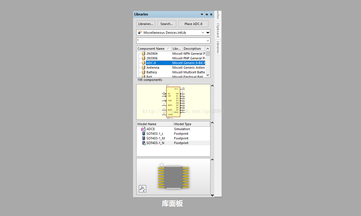Click the 2N3906 component icon
Image resolution: width=361 pixels, height=216 pixels.
[x=144, y=58]
